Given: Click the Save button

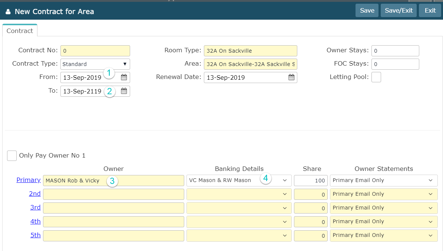Looking at the screenshot, I should pos(367,10).
